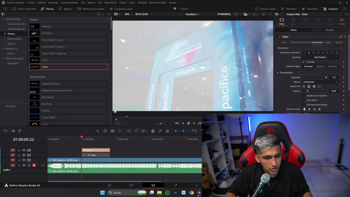Select Generadores in the effects tree
350x197 pixels.
click(x=14, y=39)
